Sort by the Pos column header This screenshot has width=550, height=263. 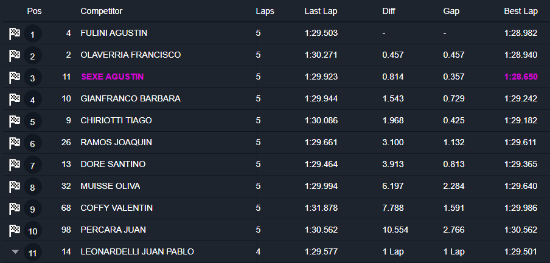tap(34, 11)
